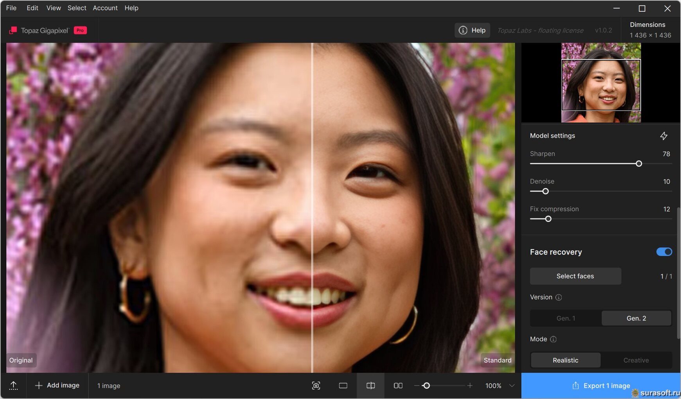Click the lightning bolt auto settings icon

point(663,136)
